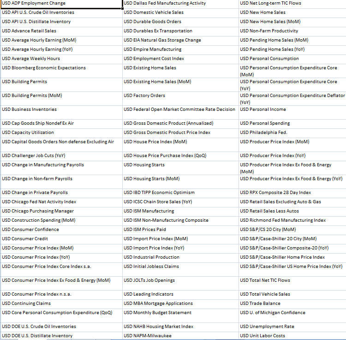Select USD Personal Income cell
Viewport: 346px width, 340px height.
292,112
